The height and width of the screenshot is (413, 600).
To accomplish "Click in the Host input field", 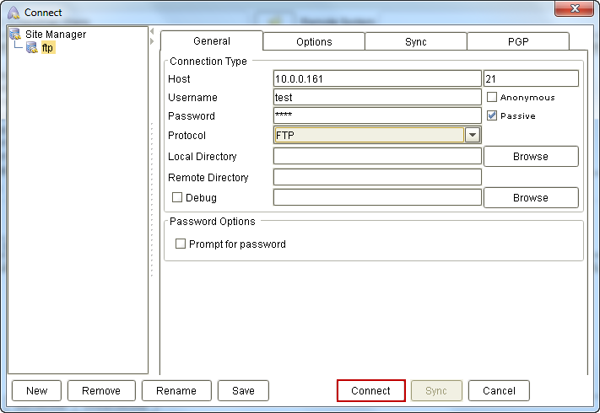I will point(376,79).
